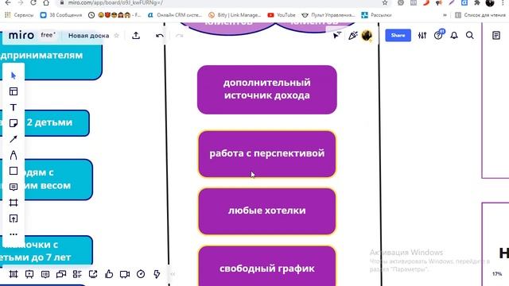Select the Comment tool in sidebar
Image resolution: width=509 pixels, height=286 pixels.
[14, 187]
